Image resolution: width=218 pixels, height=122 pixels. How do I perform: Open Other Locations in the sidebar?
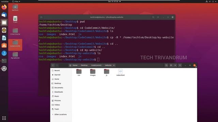coord(61,115)
